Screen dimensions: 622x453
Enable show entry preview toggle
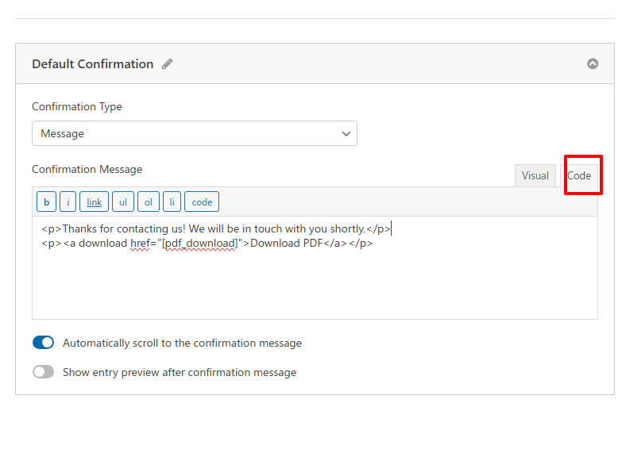point(43,372)
